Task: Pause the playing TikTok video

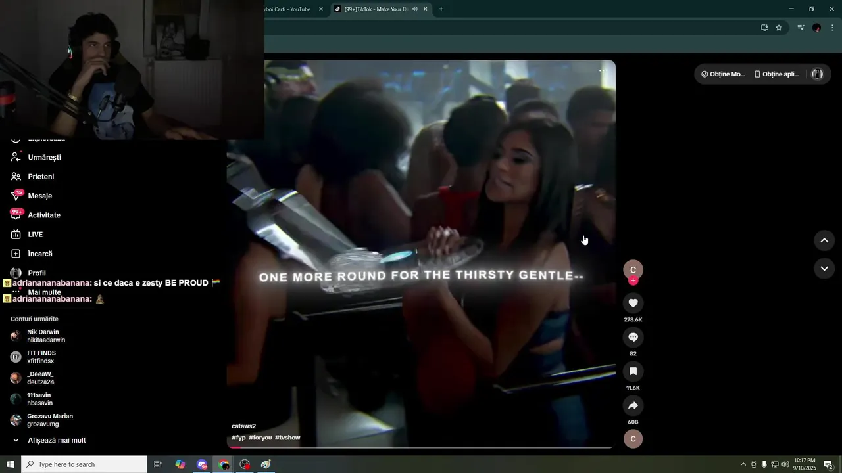Action: tap(421, 254)
